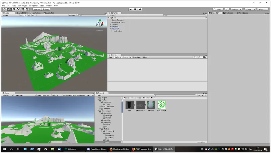Toggle 2D view mode in Scene
This screenshot has width=271, height=153.
pyautogui.click(x=21, y=15)
